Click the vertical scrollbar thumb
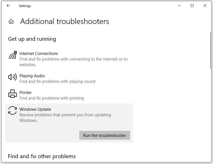213x164 pixels. (x=210, y=50)
